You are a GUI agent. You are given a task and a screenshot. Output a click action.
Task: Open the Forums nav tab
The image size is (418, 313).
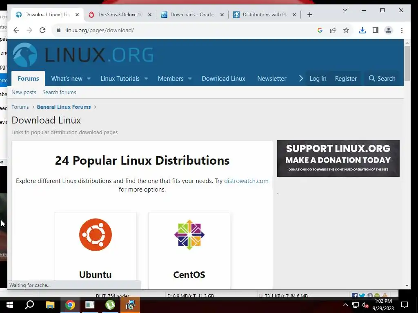pos(28,79)
